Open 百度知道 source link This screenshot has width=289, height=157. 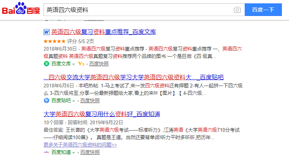(61, 152)
